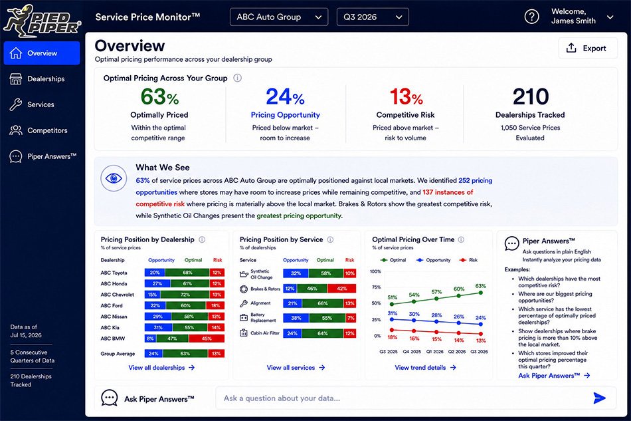This screenshot has height=421, width=631.
Task: Go to Competitors in the sidebar
Action: (x=42, y=130)
